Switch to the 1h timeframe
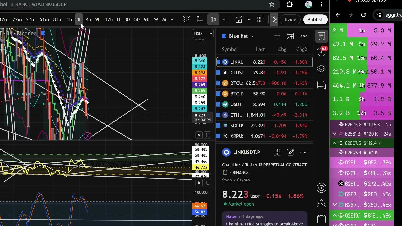402x226 pixels. [x=69, y=20]
